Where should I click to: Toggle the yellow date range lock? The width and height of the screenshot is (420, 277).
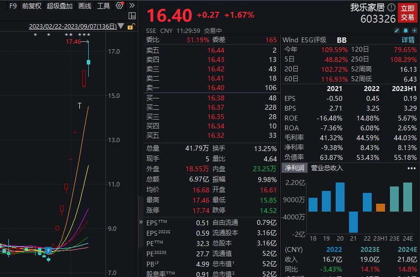tap(131, 27)
